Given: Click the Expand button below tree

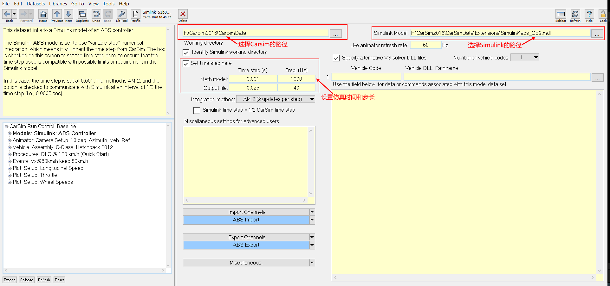Looking at the screenshot, I should pos(10,280).
